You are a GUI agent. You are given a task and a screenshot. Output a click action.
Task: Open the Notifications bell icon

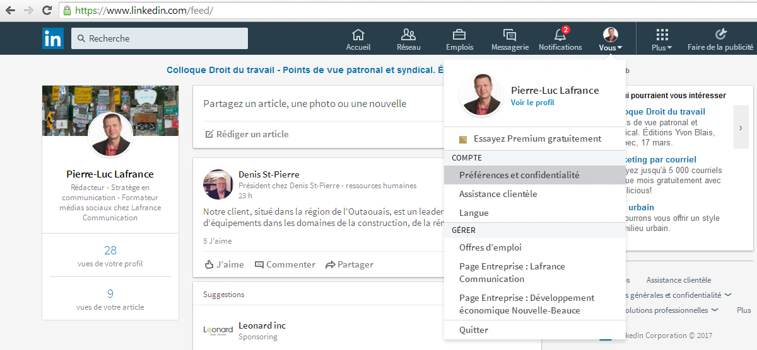pos(560,35)
